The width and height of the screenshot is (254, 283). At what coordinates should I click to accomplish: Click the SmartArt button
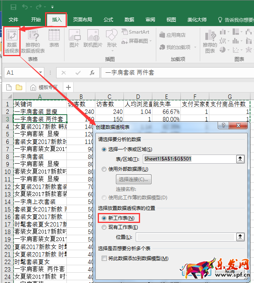[135, 32]
